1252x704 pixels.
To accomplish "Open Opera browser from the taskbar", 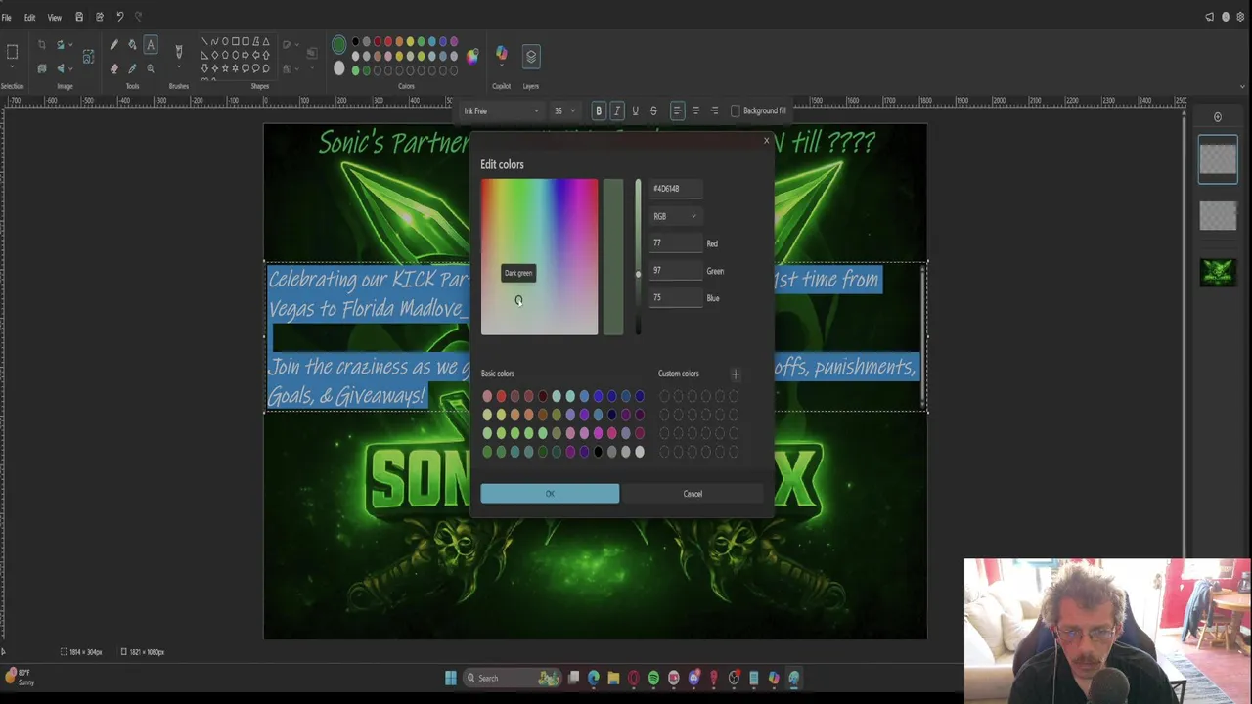I will pos(634,678).
